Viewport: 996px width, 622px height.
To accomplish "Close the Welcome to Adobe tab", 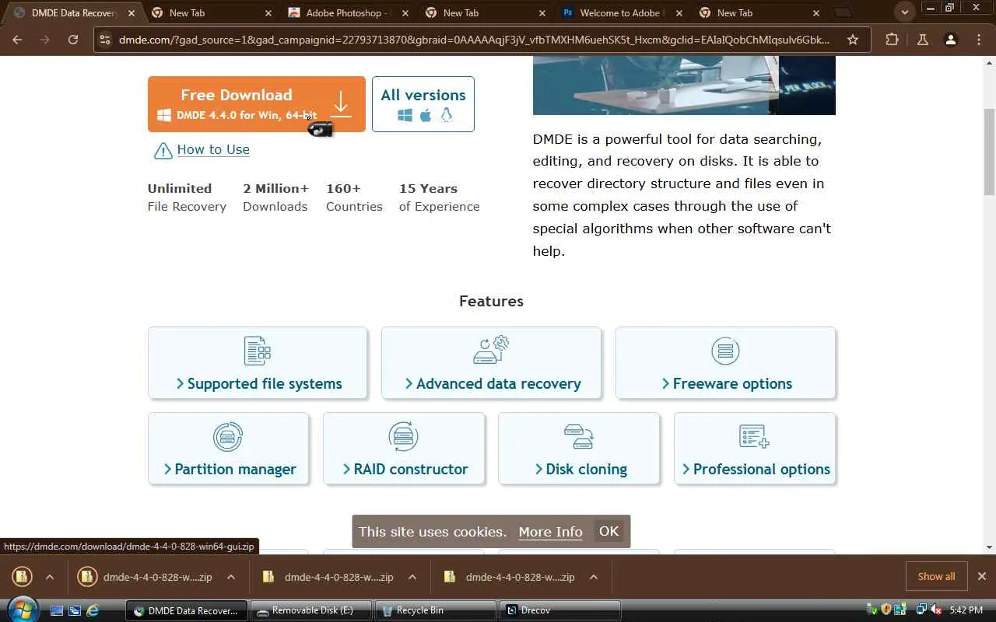I will 679,12.
